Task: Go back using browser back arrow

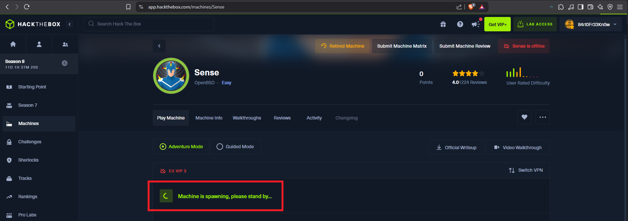Action: pyautogui.click(x=7, y=7)
